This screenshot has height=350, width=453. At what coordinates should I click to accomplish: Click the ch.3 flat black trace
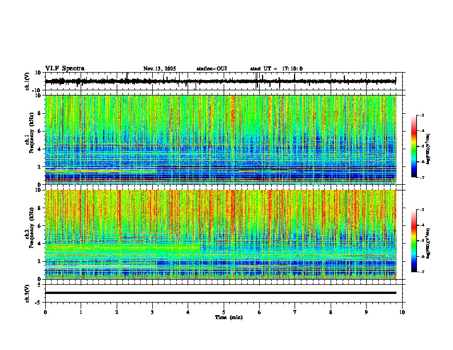click(x=220, y=293)
